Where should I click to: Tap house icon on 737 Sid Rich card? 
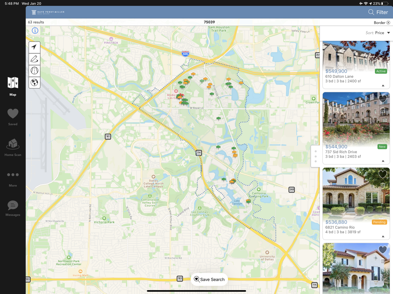(383, 161)
